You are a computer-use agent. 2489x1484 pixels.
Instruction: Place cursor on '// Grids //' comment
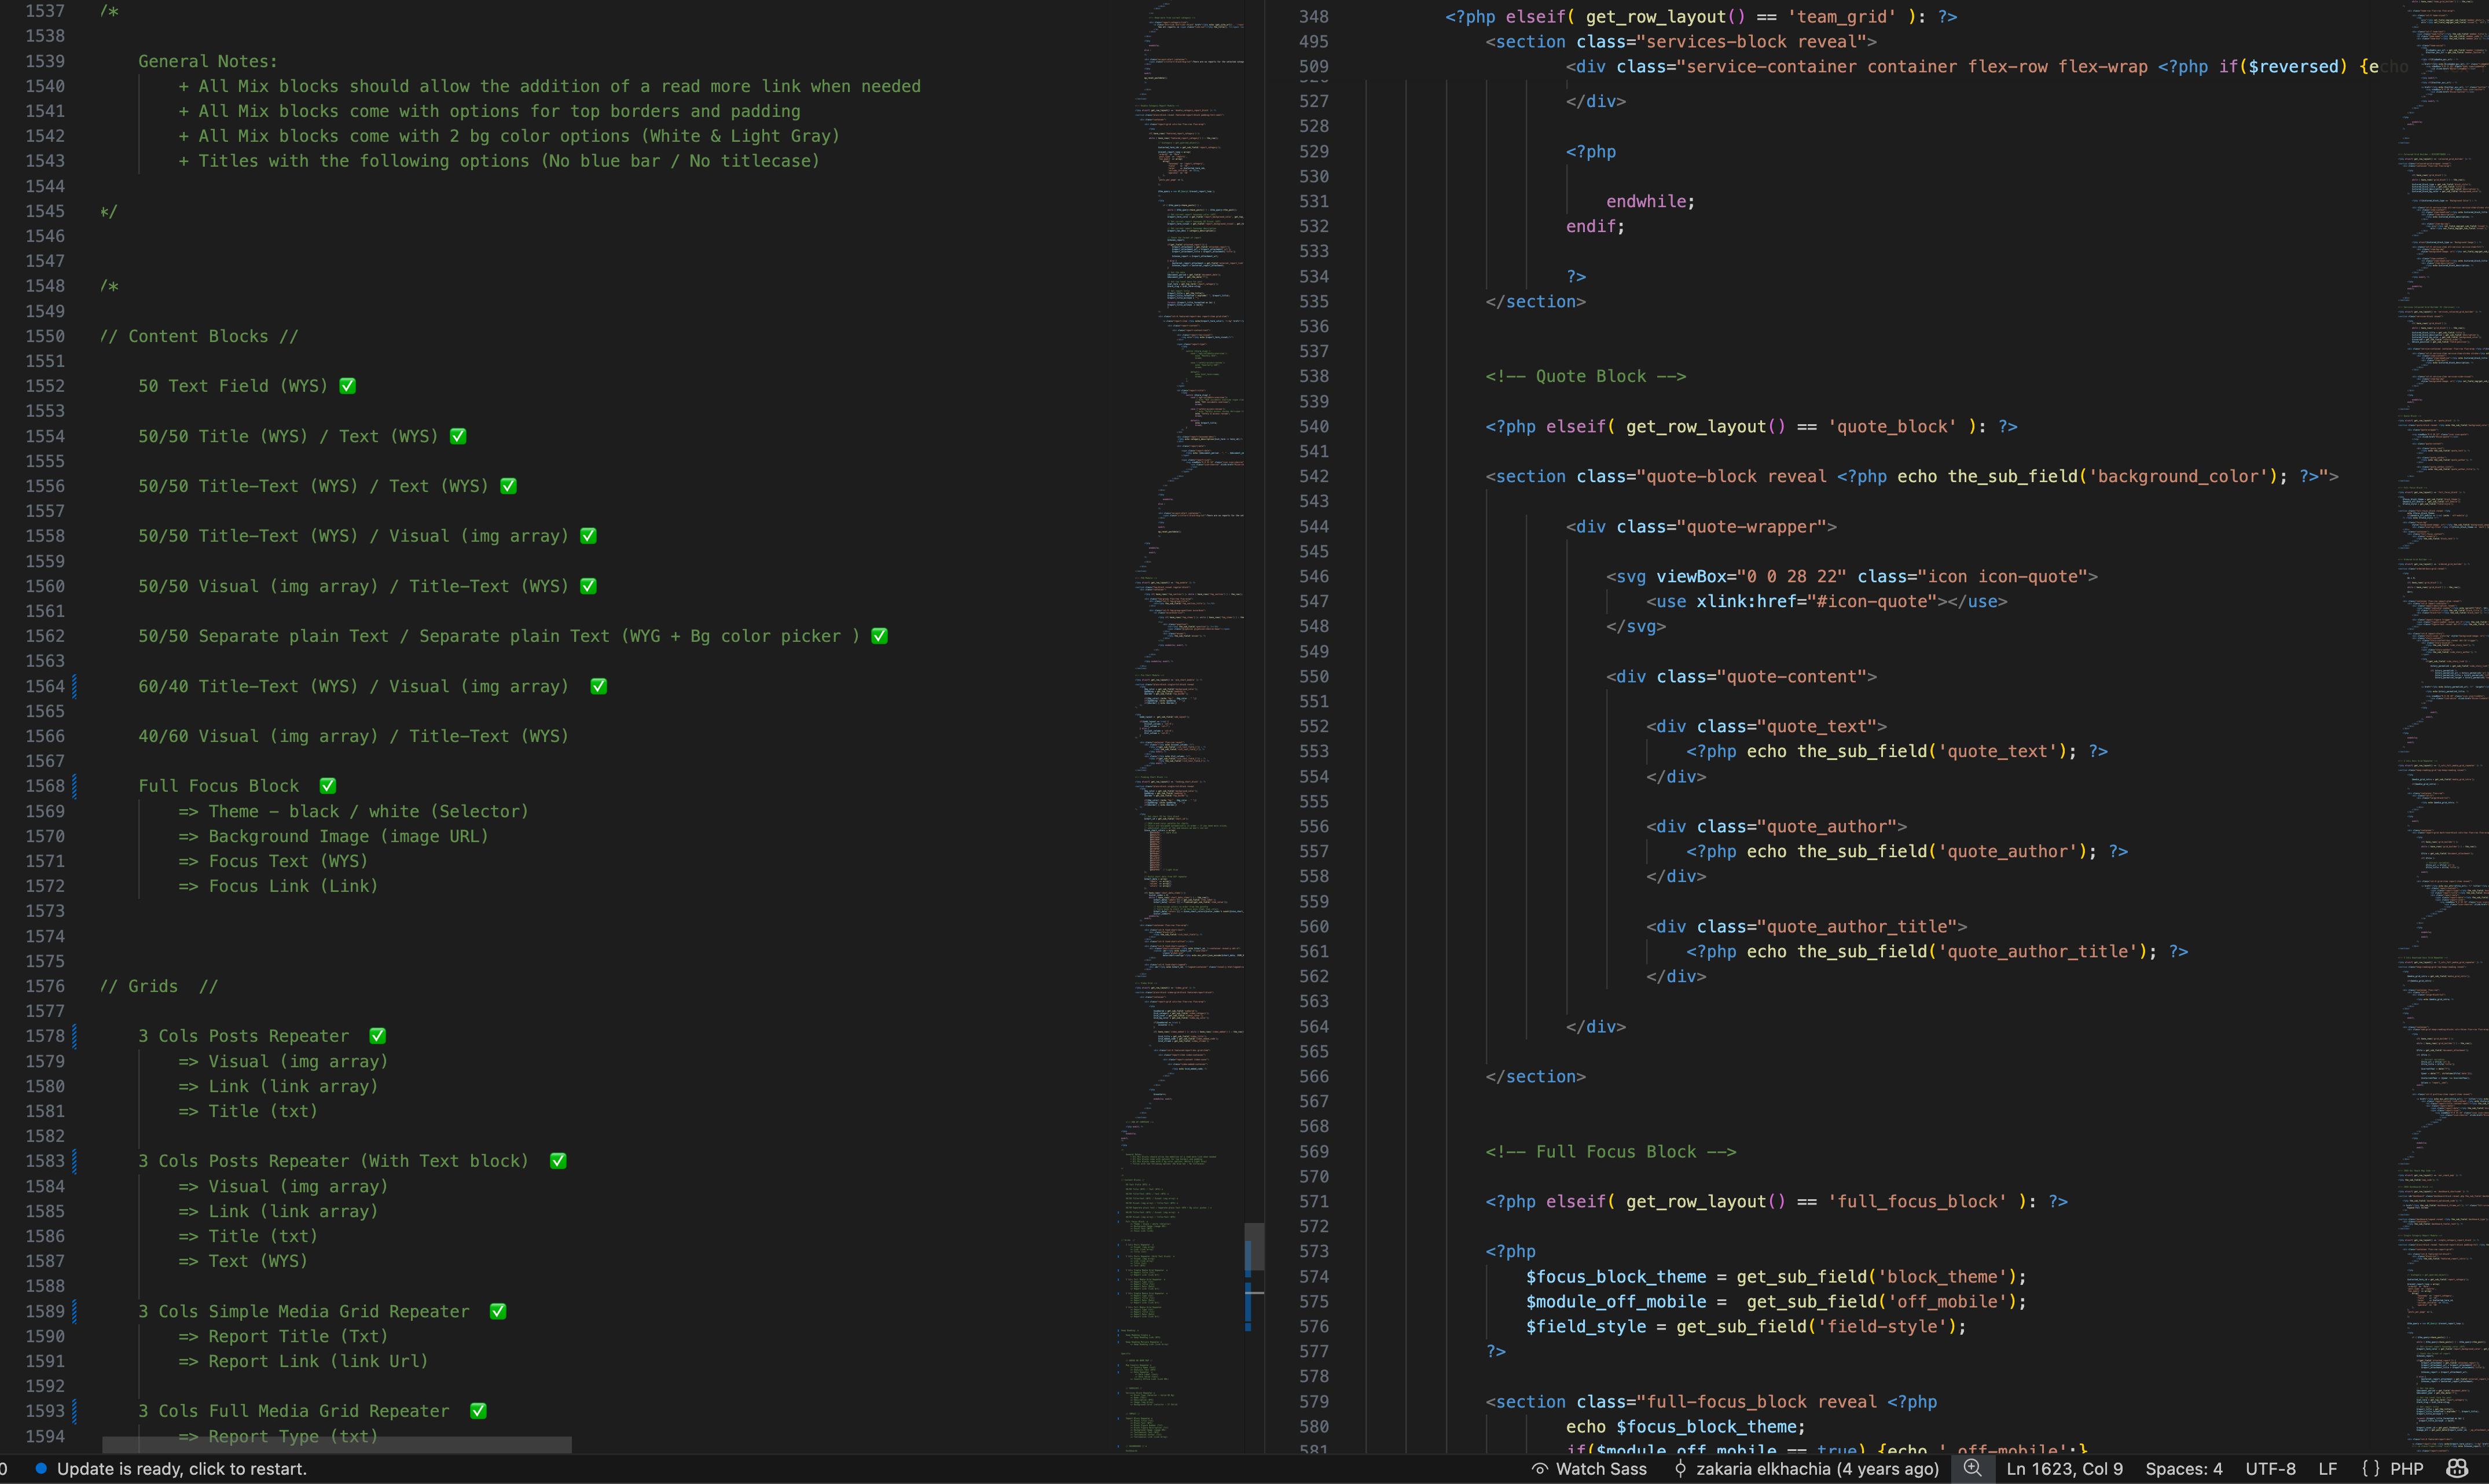[x=158, y=986]
